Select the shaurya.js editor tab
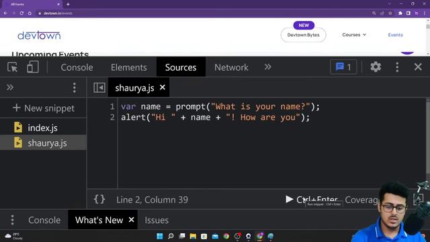 (x=134, y=88)
